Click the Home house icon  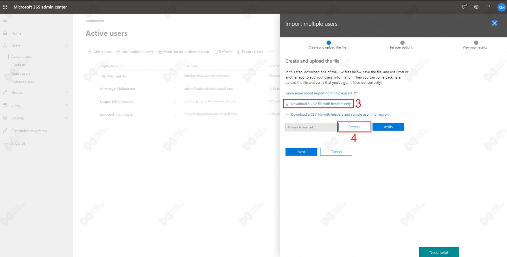coord(5,33)
